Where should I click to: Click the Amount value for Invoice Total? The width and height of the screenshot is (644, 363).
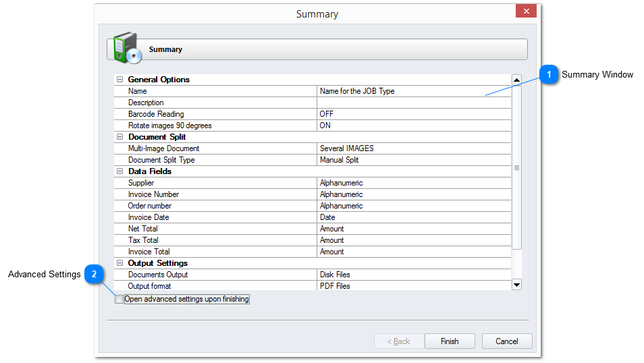point(332,252)
